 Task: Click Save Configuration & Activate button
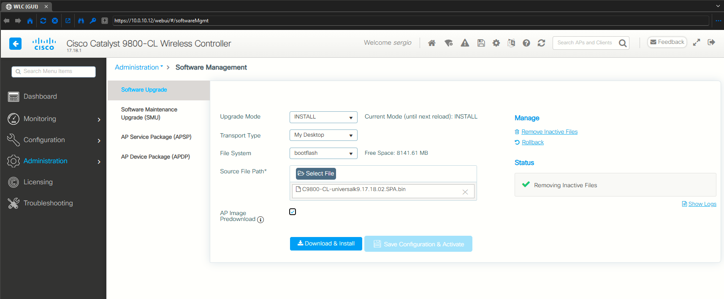pos(418,244)
